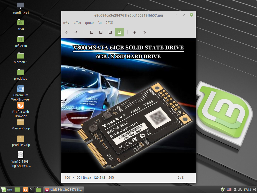The image size is (257, 193).
Task: Click the show desktop panel icon
Action: (x=17, y=189)
